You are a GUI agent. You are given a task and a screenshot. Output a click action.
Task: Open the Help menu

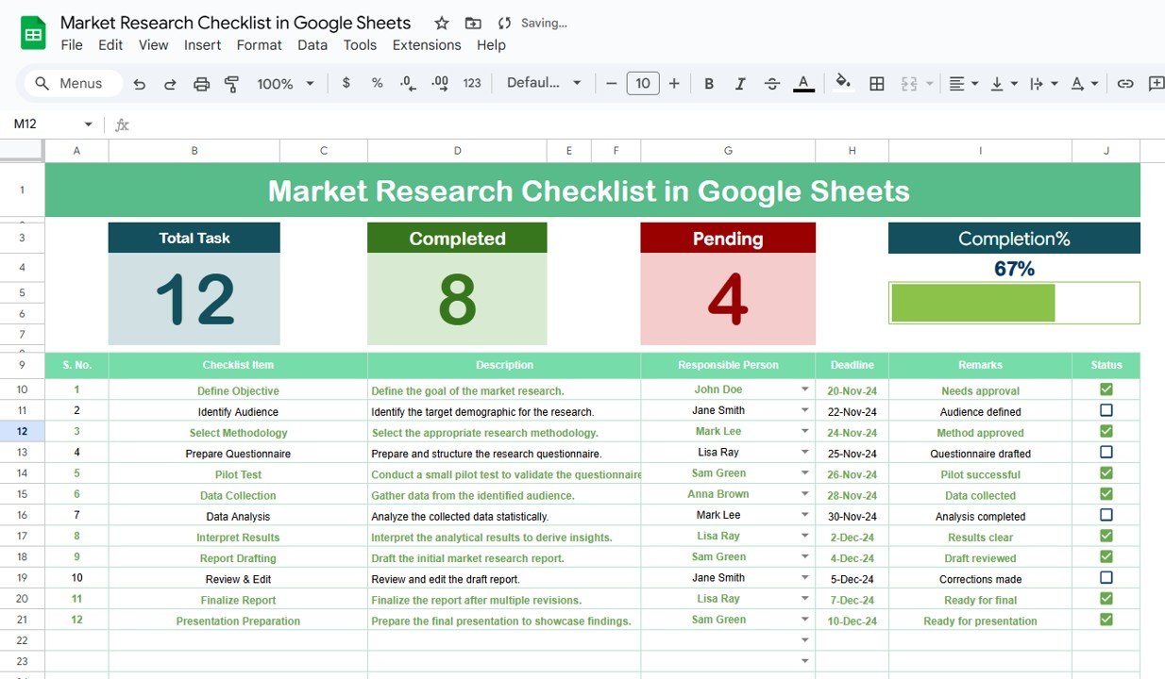[491, 45]
